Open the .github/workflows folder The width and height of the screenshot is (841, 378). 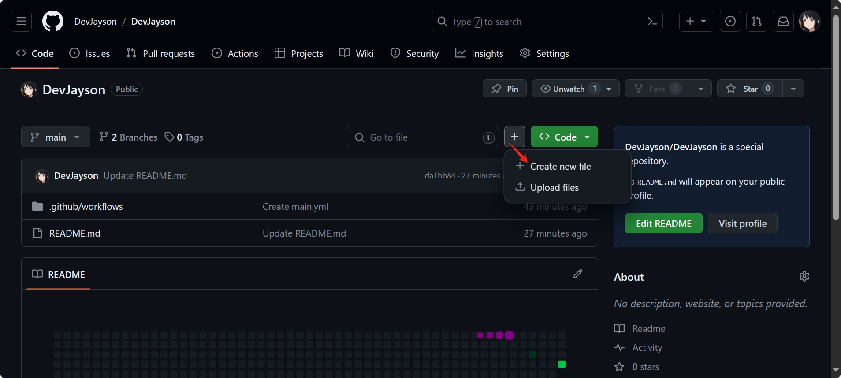point(86,206)
